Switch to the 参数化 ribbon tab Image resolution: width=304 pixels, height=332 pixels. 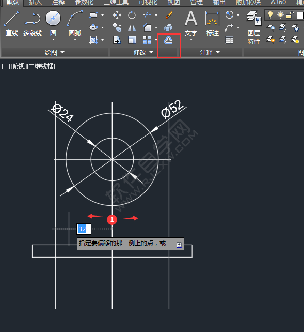pos(84,3)
